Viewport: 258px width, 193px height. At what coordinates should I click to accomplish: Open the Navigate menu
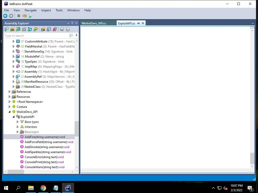pos(30,10)
